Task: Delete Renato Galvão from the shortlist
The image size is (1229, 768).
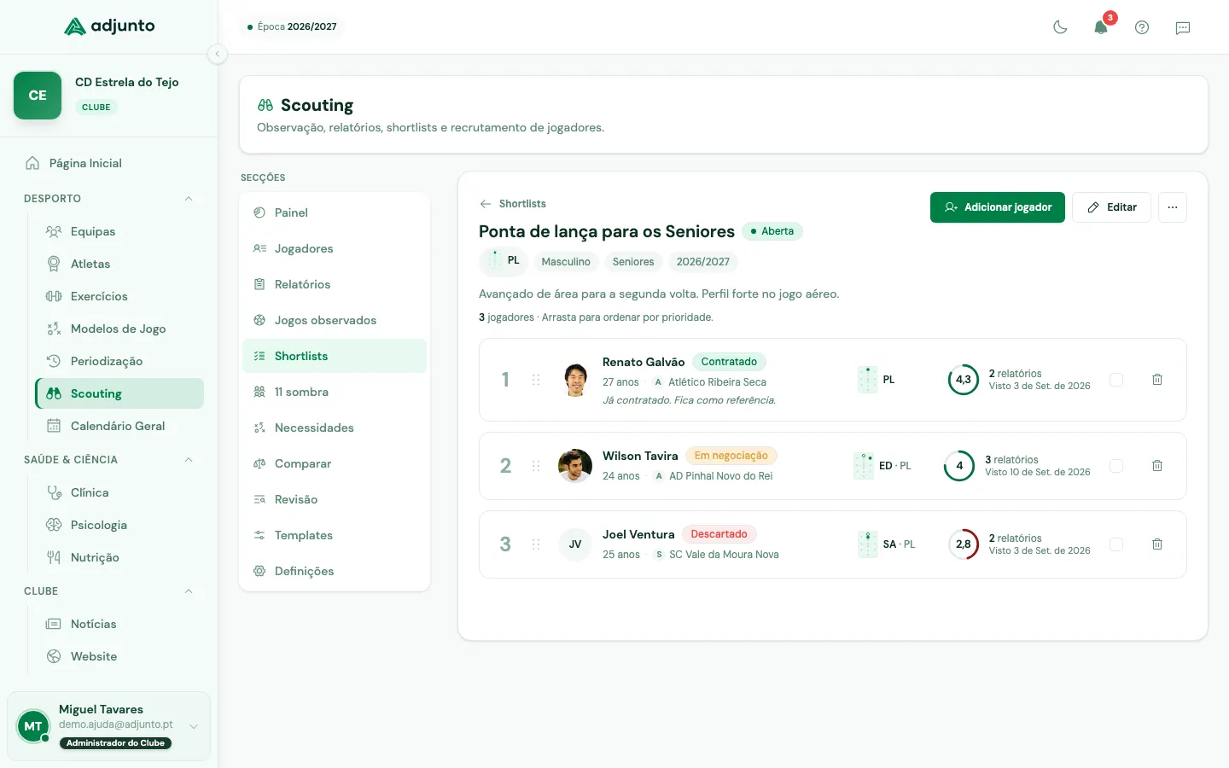Action: (x=1157, y=380)
